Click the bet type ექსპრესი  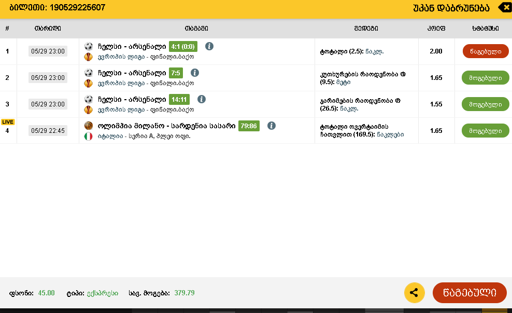[103, 293]
